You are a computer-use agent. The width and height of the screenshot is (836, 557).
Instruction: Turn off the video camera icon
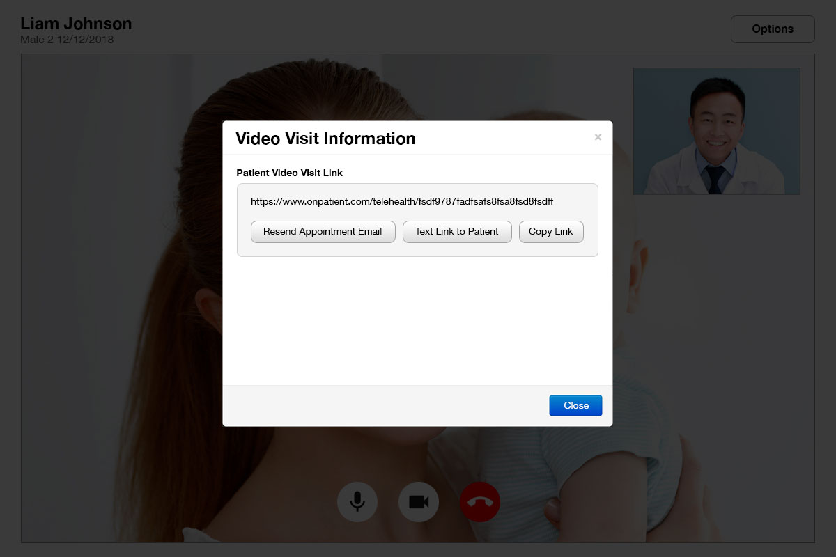pyautogui.click(x=419, y=502)
